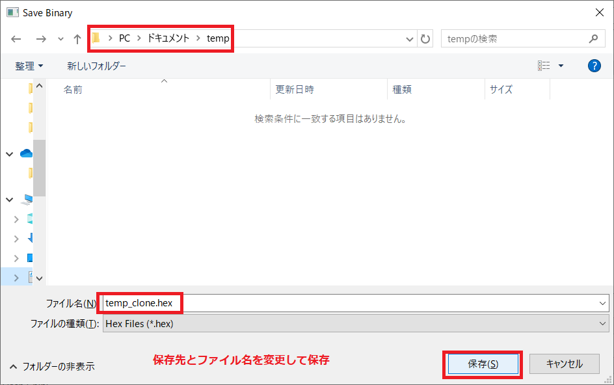The image size is (614, 385).
Task: Click 新しいフォルダー to create a folder
Action: (96, 66)
